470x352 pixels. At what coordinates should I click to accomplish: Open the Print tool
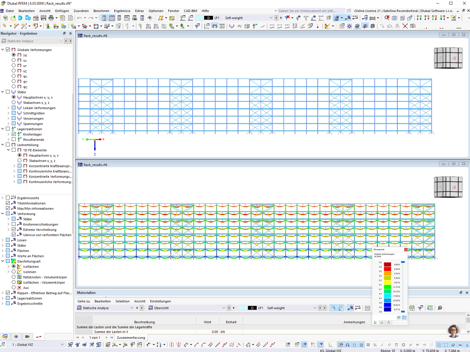point(51,18)
